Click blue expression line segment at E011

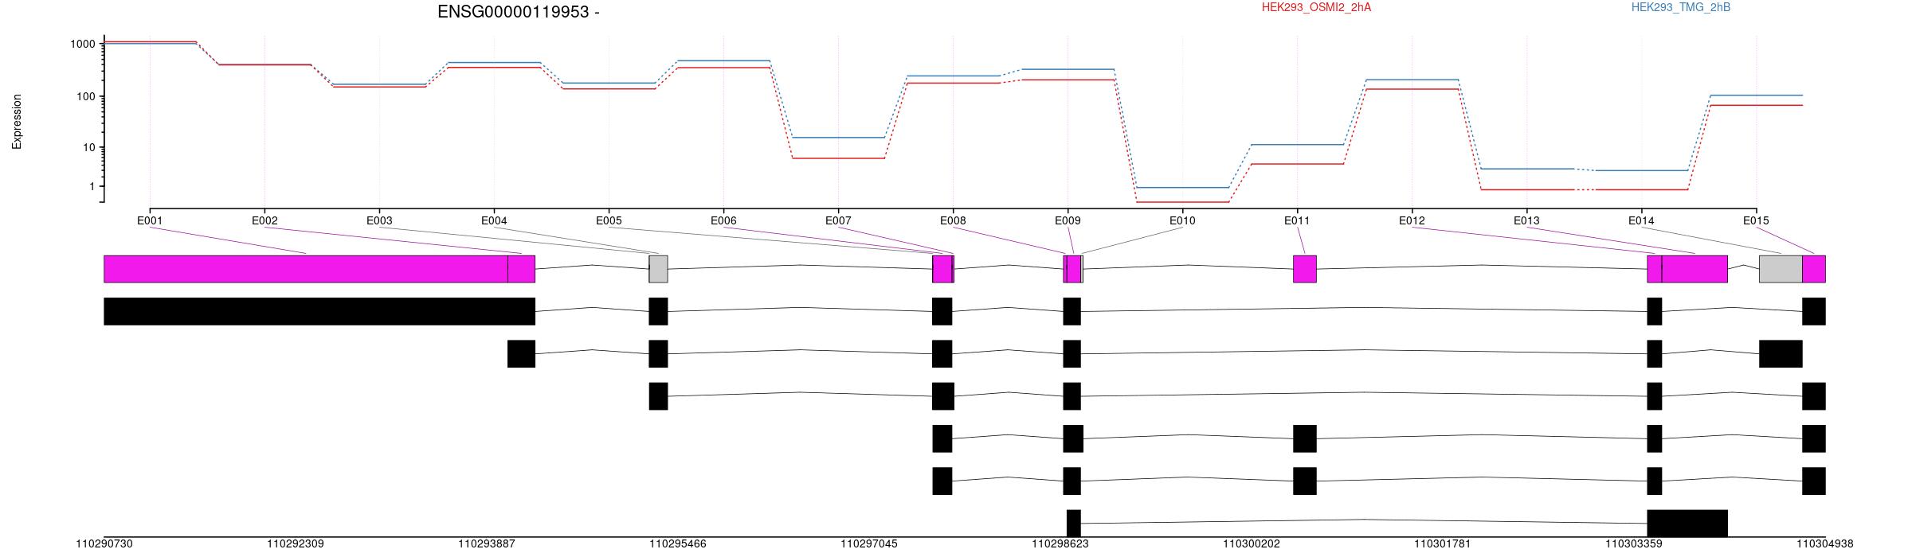pyautogui.click(x=1297, y=145)
